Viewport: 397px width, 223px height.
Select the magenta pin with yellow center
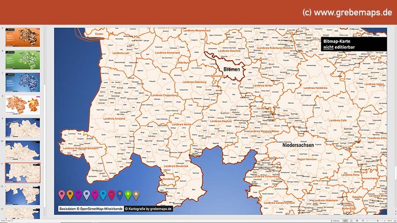tap(95, 195)
